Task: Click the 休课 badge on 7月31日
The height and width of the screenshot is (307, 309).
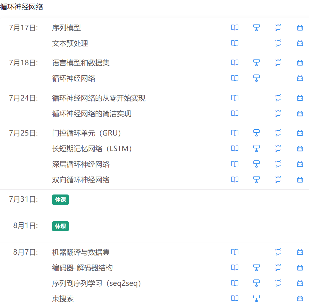Action: pyautogui.click(x=60, y=200)
